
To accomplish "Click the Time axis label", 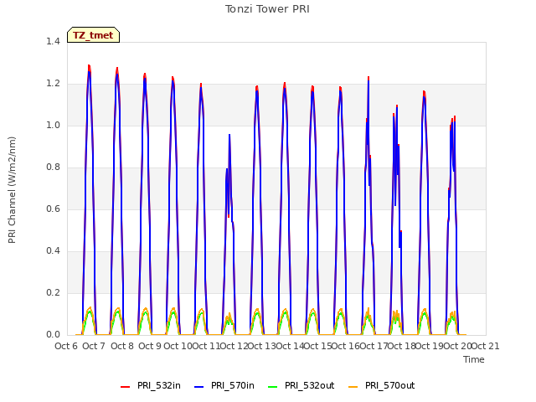I will 474,359.
